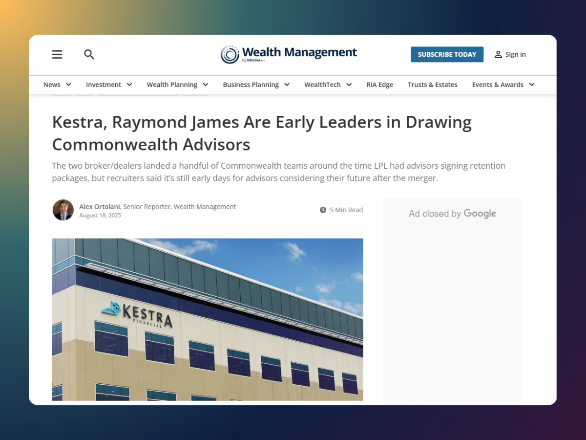Expand the Events & Awards chevron
The image size is (586, 440).
532,85
